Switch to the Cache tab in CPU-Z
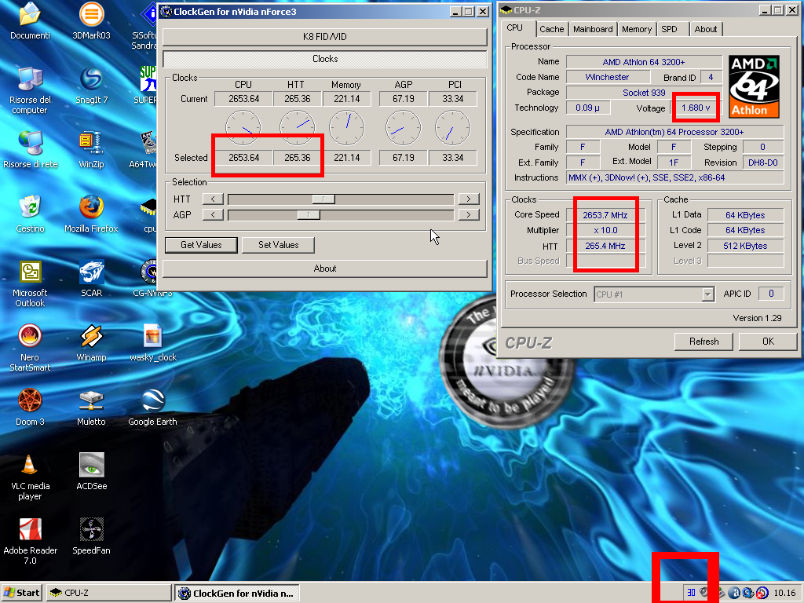This screenshot has width=804, height=603. coord(552,29)
